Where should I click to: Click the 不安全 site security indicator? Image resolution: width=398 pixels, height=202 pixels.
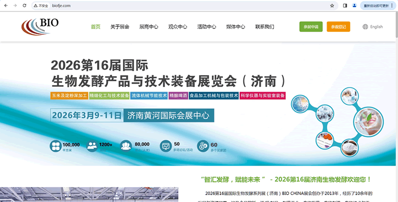coord(40,5)
